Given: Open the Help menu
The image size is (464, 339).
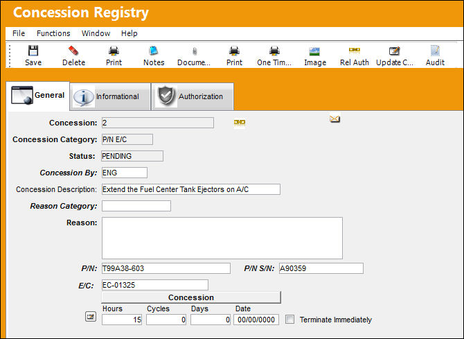Looking at the screenshot, I should [x=129, y=33].
